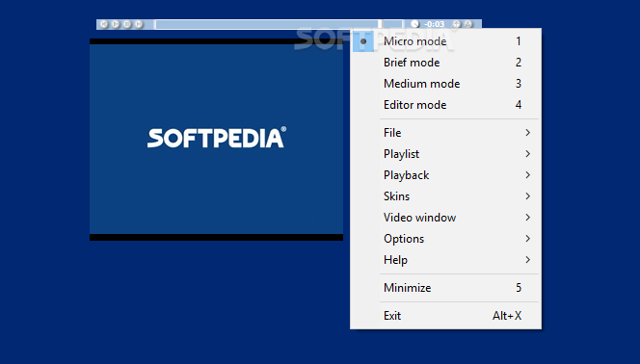640x364 pixels.
Task: Expand the Help submenu arrow
Action: coord(528,260)
